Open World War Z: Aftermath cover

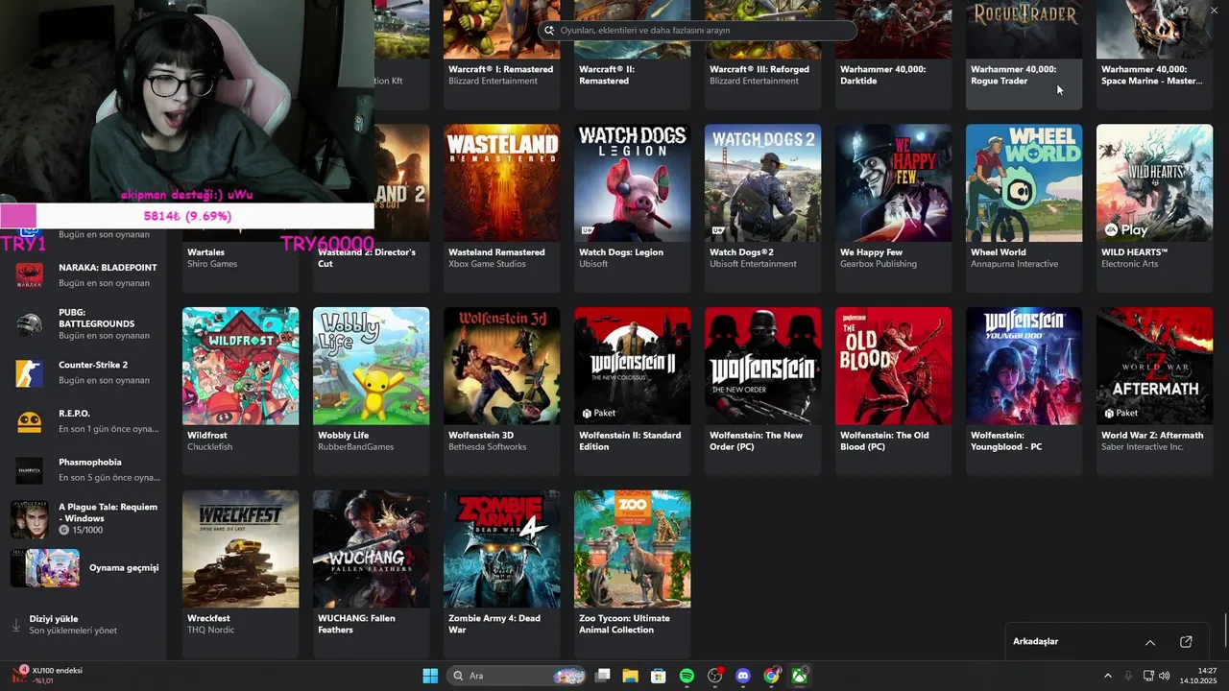1155,366
